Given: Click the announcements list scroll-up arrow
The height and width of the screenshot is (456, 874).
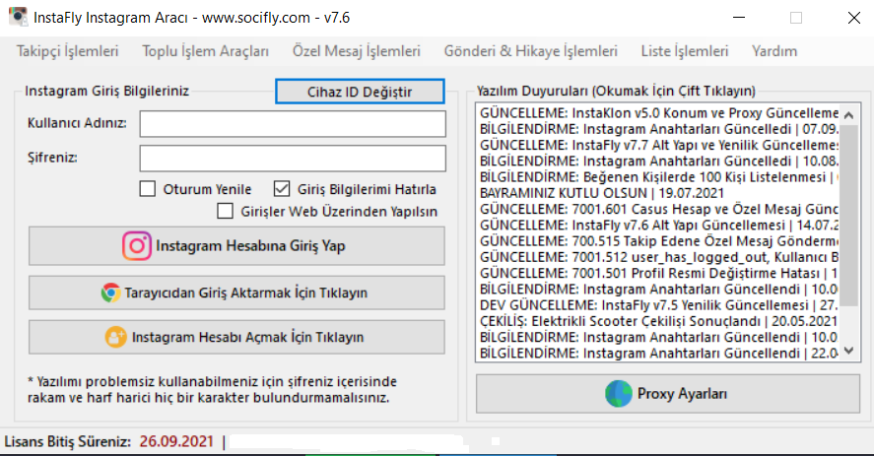Looking at the screenshot, I should [x=849, y=115].
